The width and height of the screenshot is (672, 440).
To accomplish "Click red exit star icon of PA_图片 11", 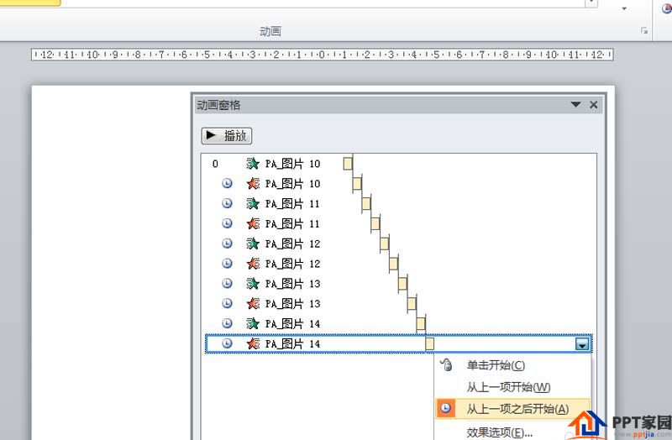I will pyautogui.click(x=253, y=223).
